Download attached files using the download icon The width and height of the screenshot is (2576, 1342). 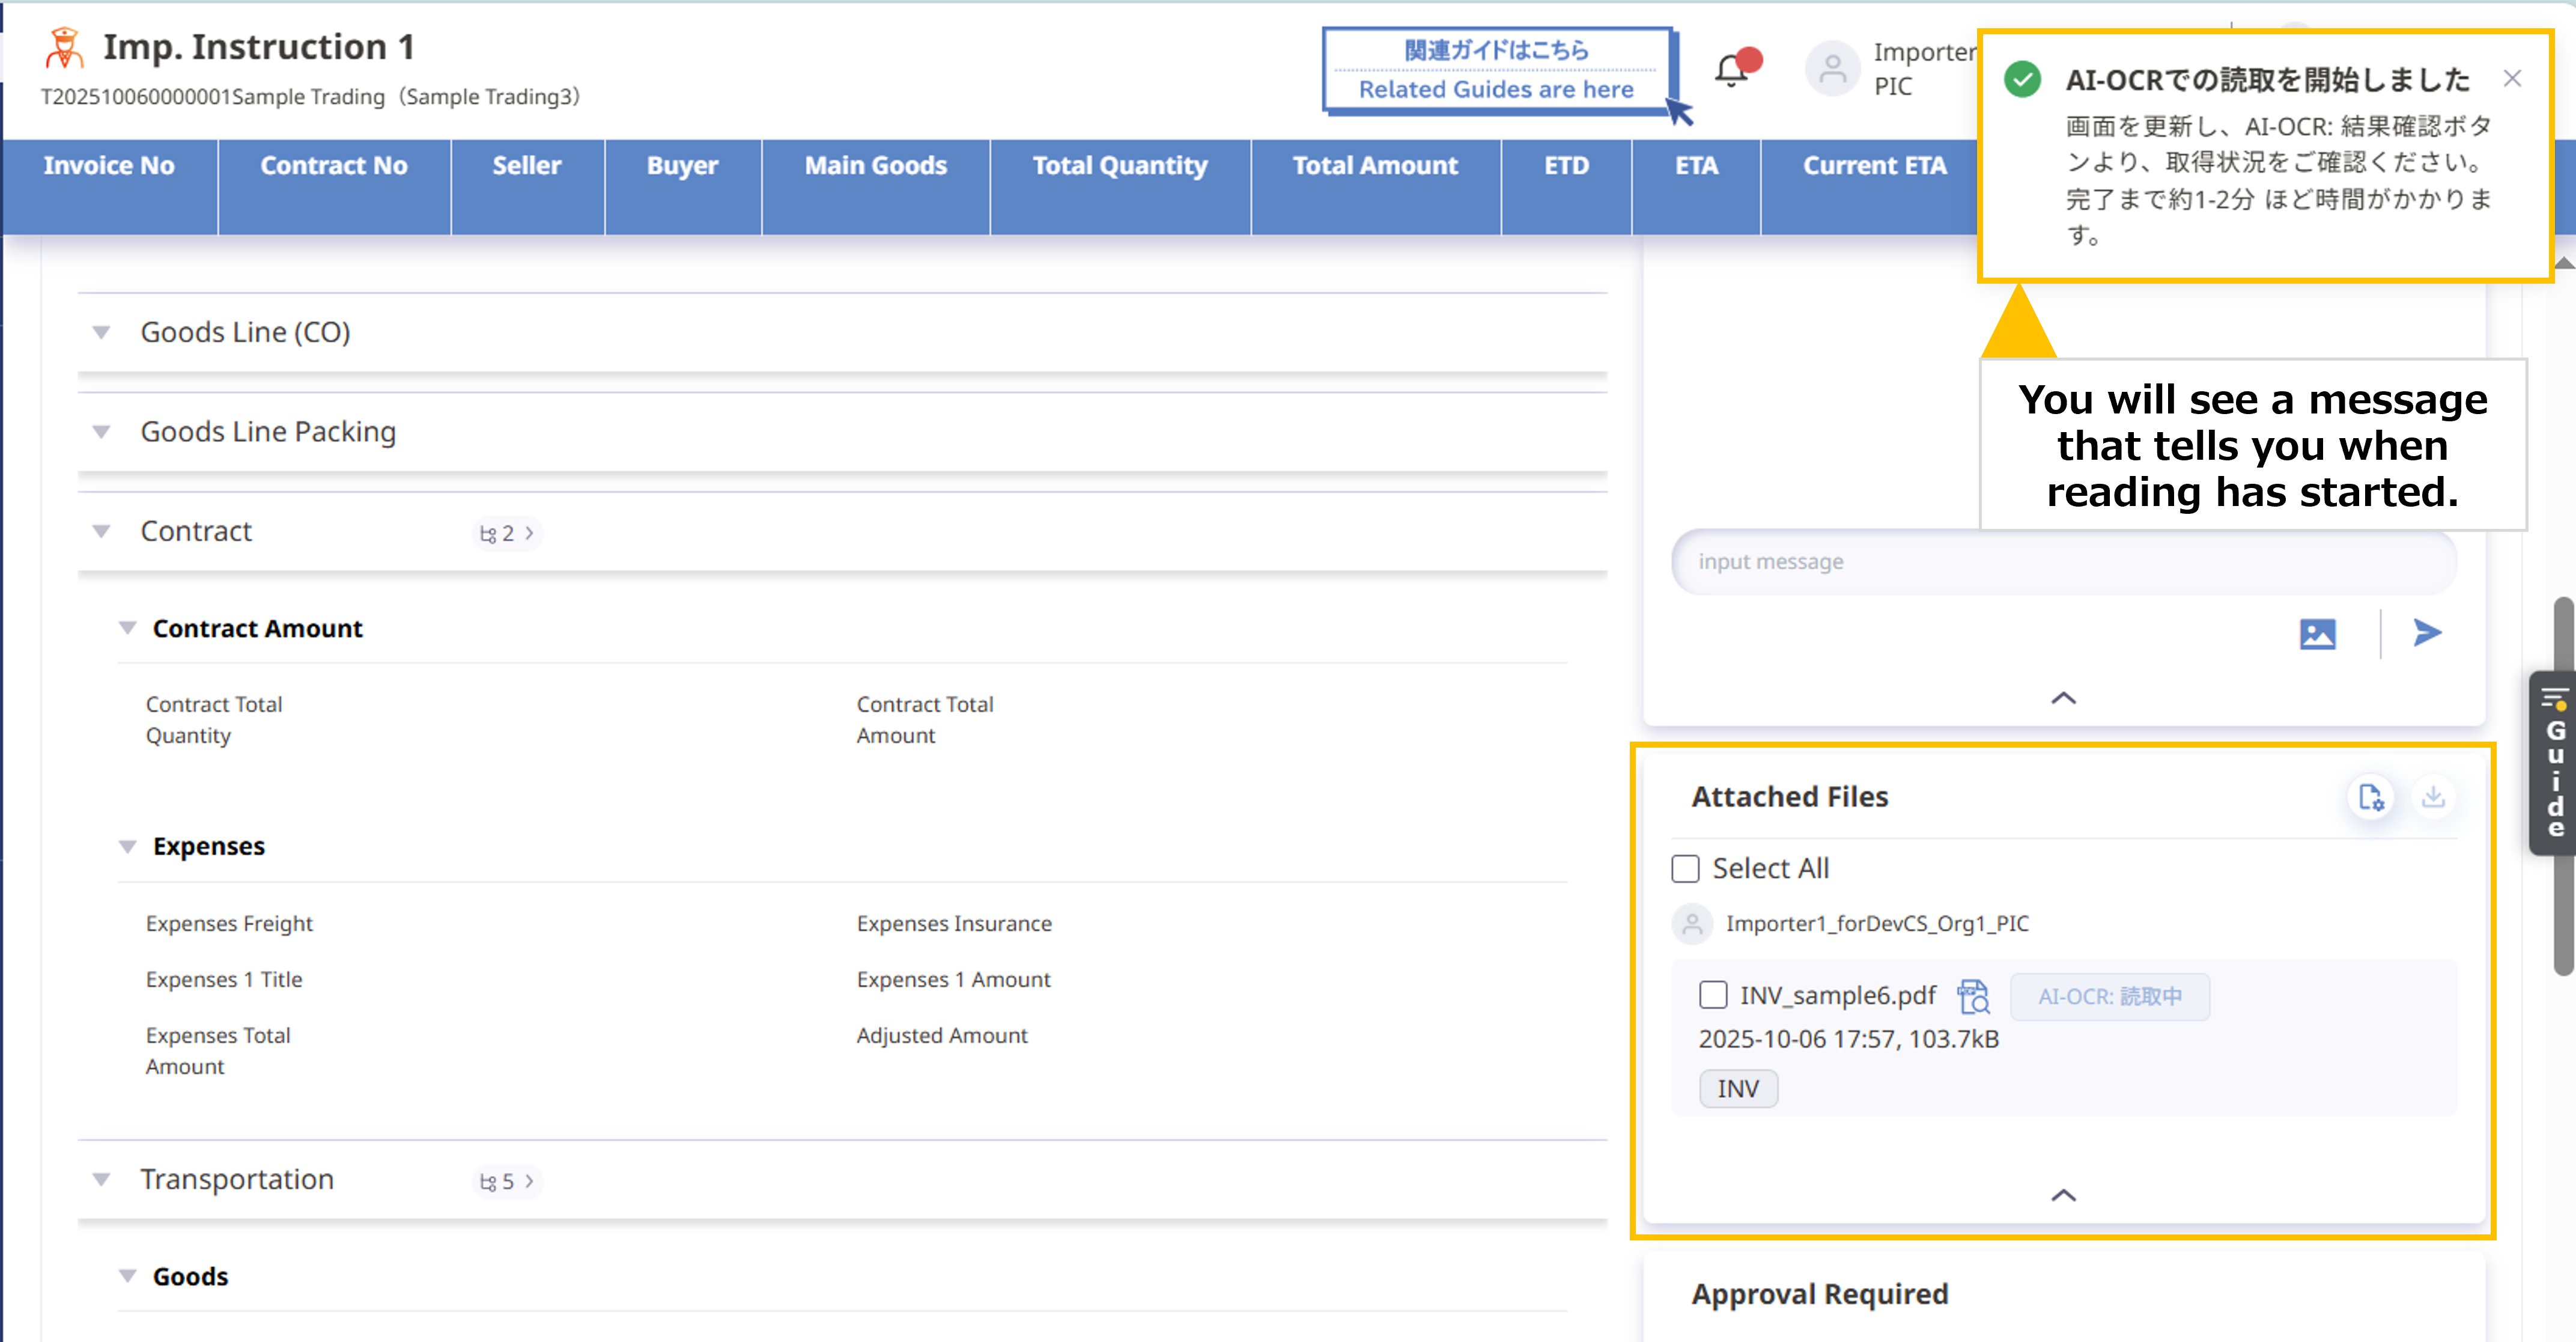(x=2433, y=796)
